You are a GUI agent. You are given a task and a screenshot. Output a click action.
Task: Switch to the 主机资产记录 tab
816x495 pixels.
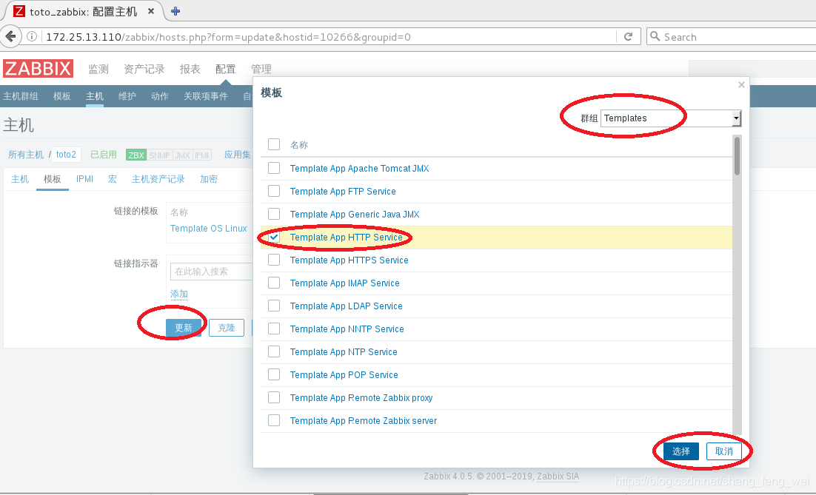[158, 179]
